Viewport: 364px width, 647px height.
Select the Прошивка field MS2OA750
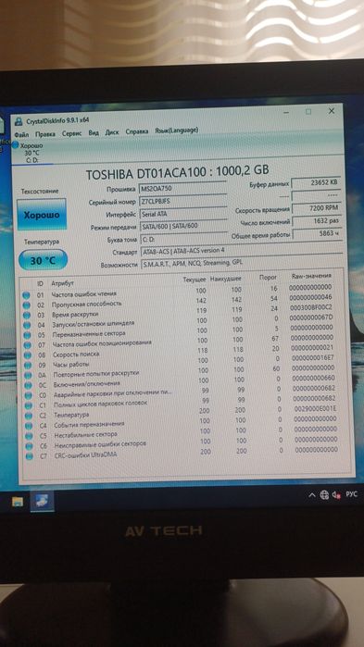click(x=182, y=188)
